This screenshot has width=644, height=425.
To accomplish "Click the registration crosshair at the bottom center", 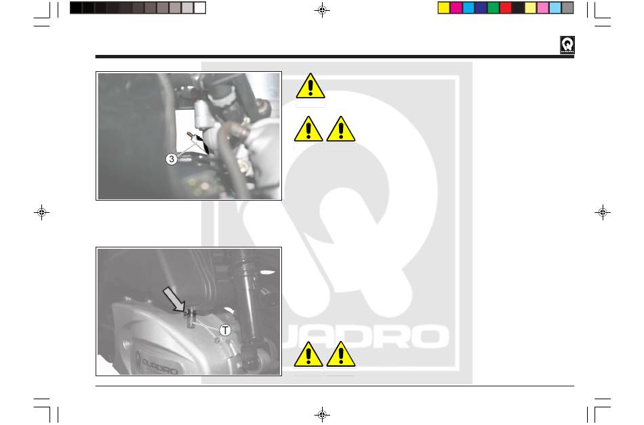I will click(323, 414).
